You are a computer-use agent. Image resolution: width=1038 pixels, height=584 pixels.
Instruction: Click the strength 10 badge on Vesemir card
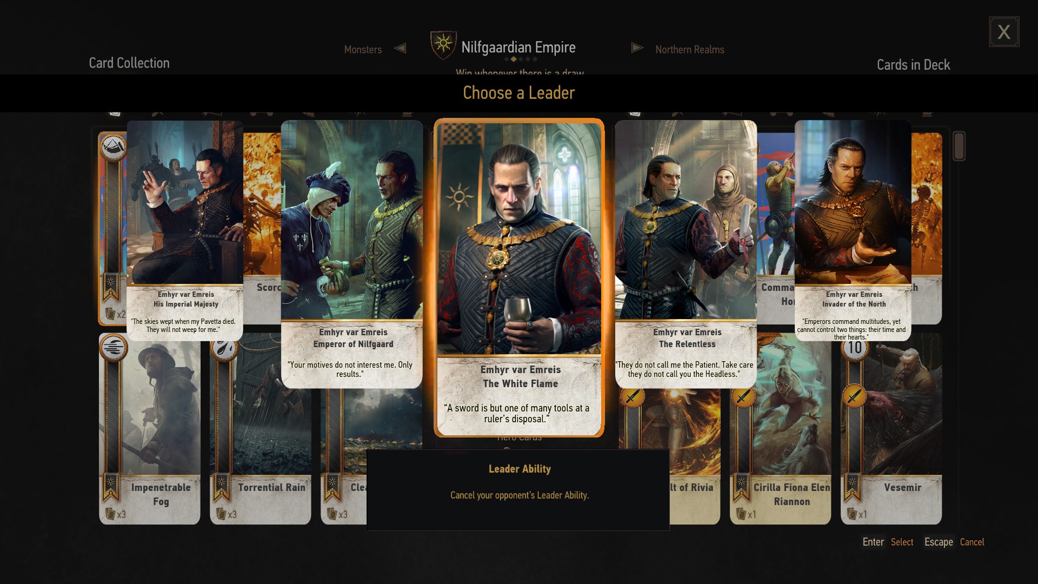click(x=855, y=347)
